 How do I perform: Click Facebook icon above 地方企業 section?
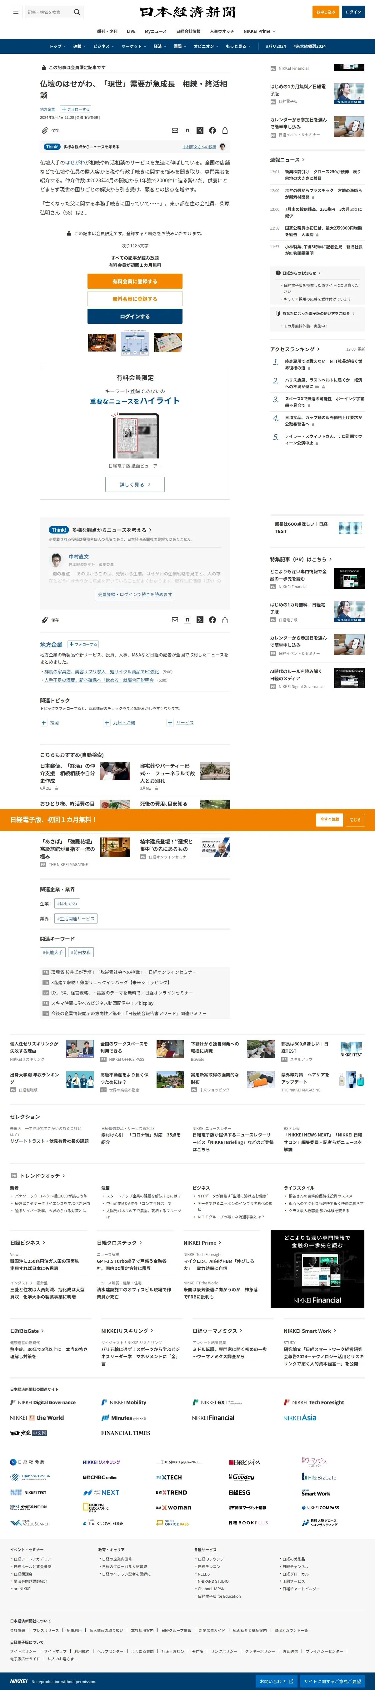pos(212,619)
